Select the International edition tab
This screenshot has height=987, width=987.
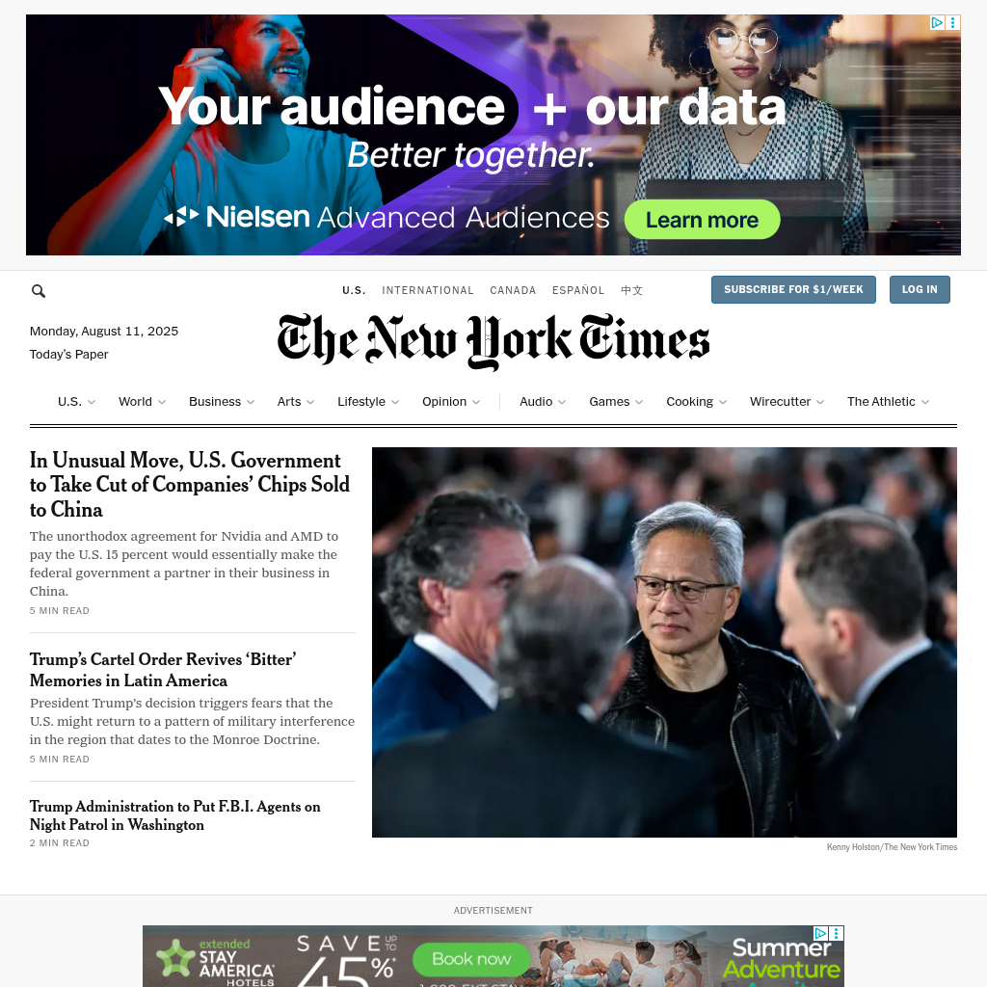(427, 290)
